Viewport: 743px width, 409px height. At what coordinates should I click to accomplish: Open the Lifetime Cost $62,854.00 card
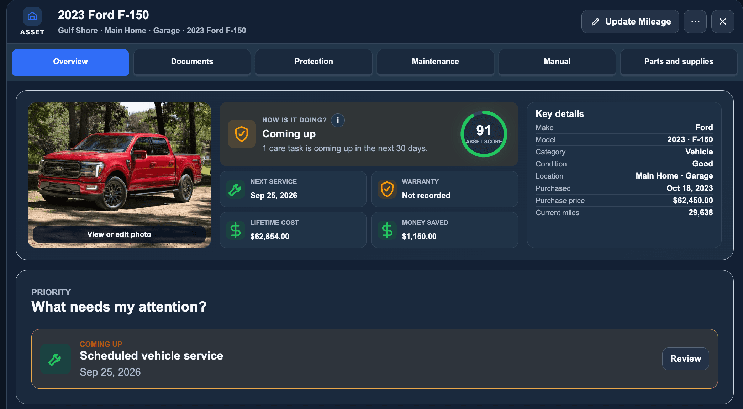(293, 230)
